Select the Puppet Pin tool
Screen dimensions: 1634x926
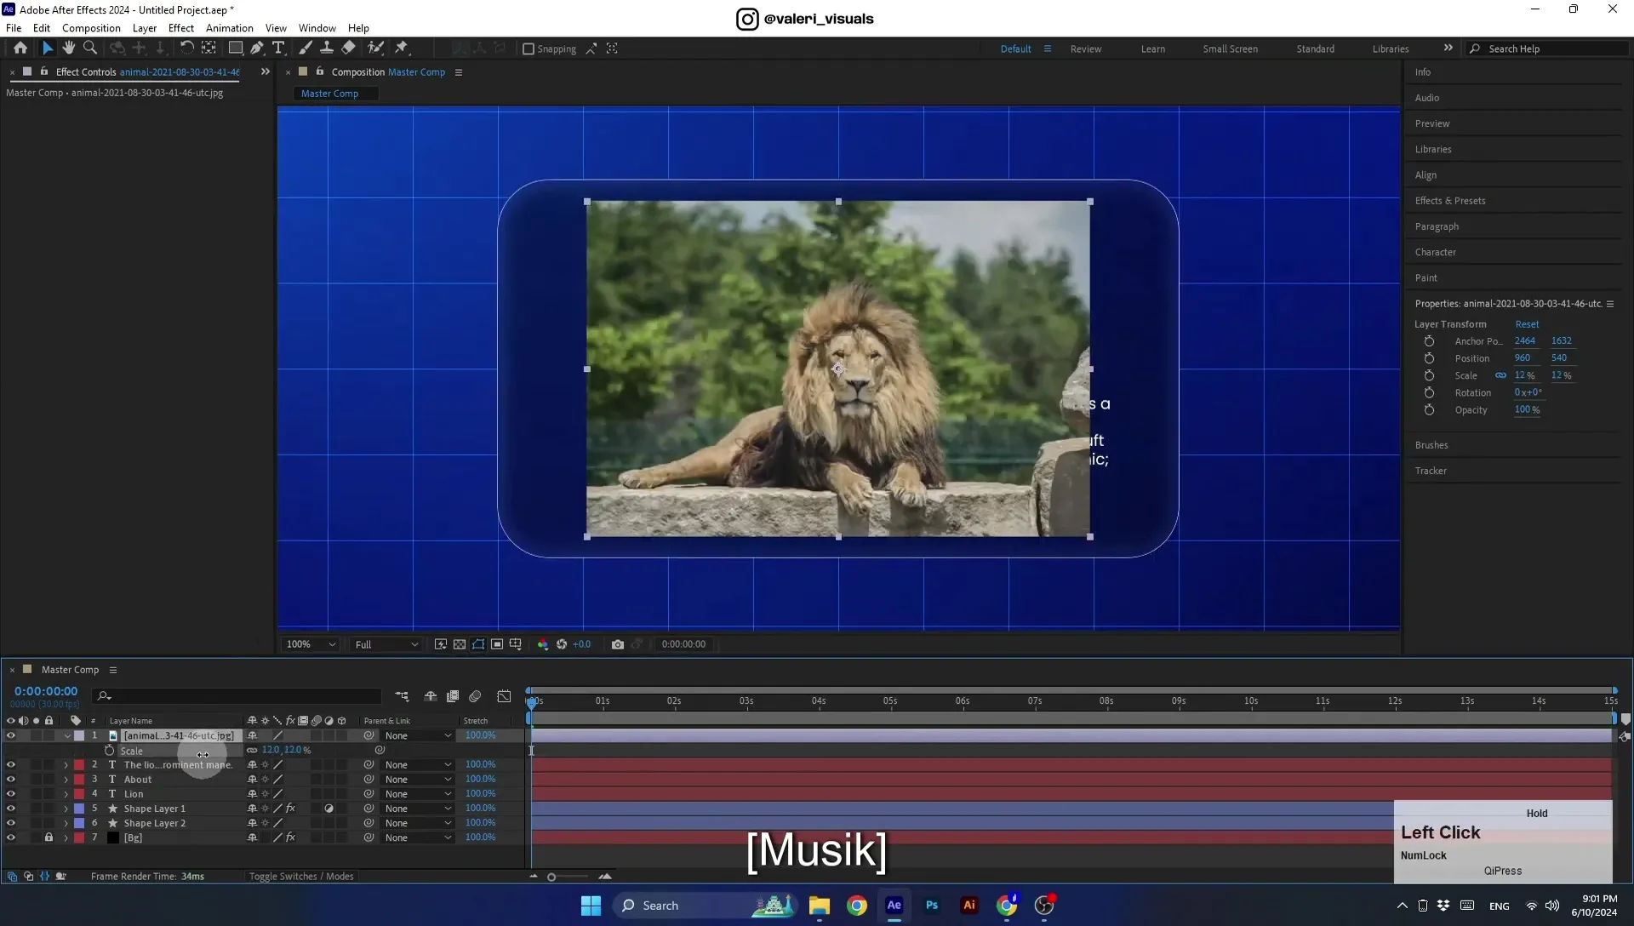coord(402,49)
